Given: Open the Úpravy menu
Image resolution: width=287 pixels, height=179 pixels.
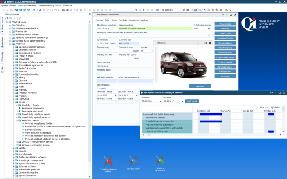Looking at the screenshot, I should 13,6.
